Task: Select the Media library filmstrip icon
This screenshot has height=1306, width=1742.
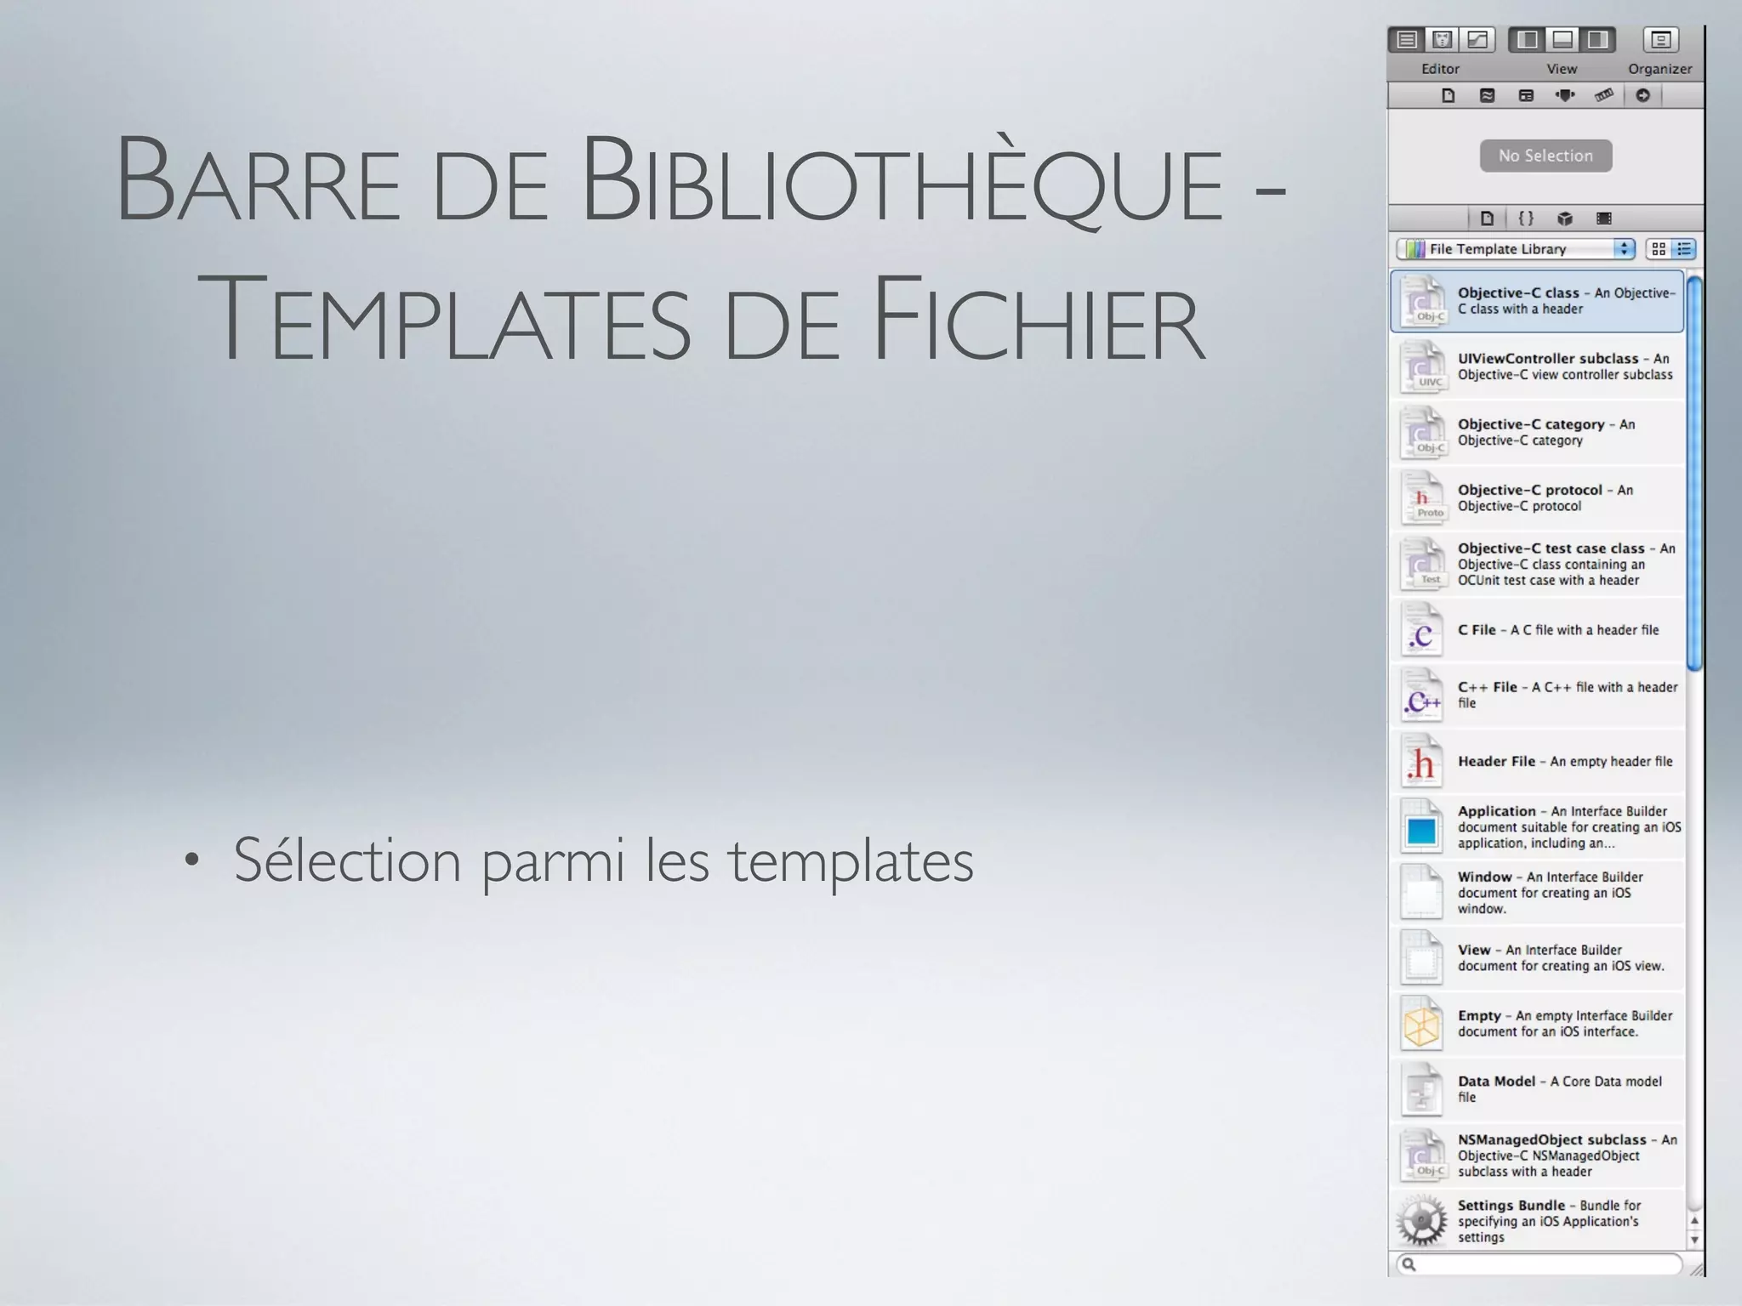Action: point(1604,219)
